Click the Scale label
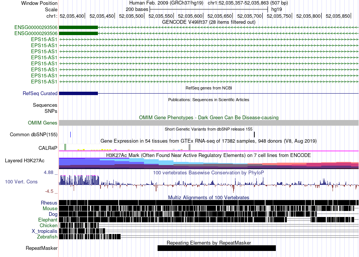Viewport: 359px width, 257px height. 51,9
